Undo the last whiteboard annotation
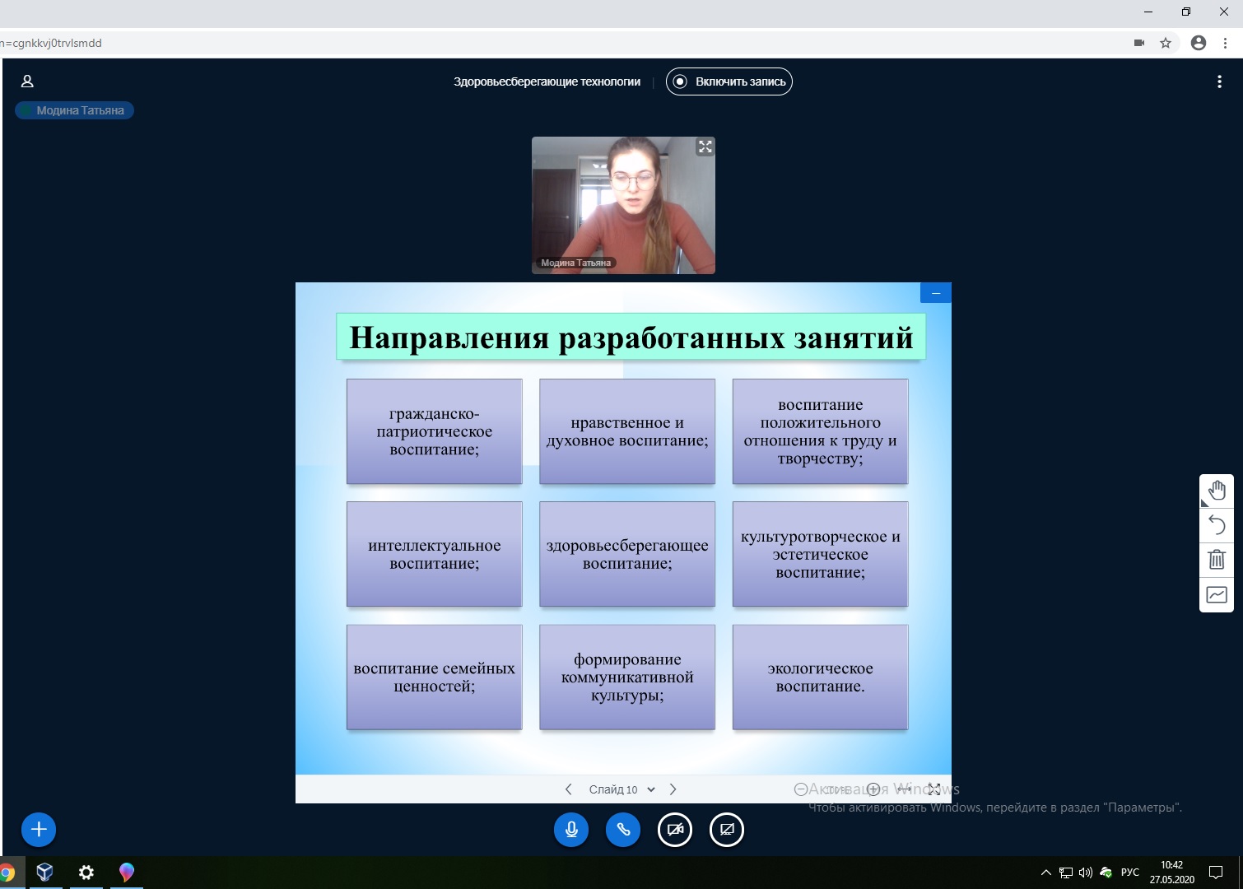The image size is (1243, 889). pyautogui.click(x=1217, y=525)
